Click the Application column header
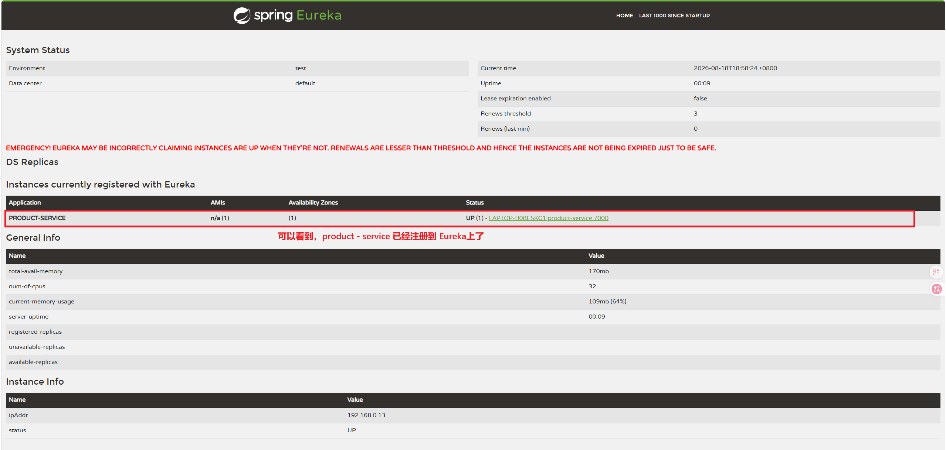 [25, 203]
